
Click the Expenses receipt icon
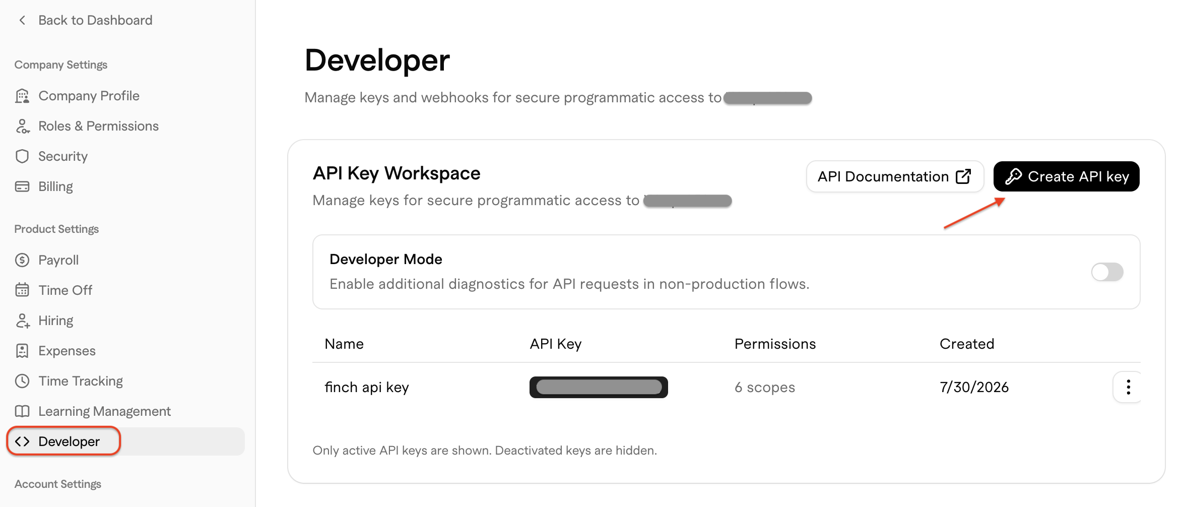(22, 351)
